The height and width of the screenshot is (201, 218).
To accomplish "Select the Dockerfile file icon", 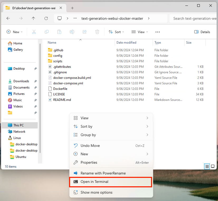I will 50,89.
